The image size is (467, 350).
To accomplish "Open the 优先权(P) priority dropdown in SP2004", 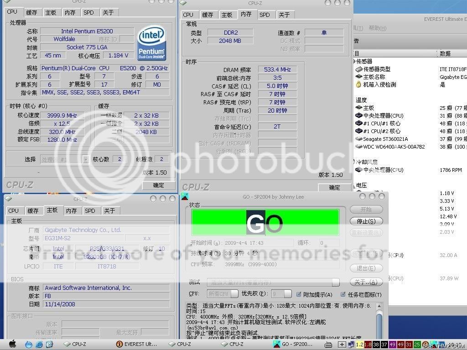I will click(288, 294).
